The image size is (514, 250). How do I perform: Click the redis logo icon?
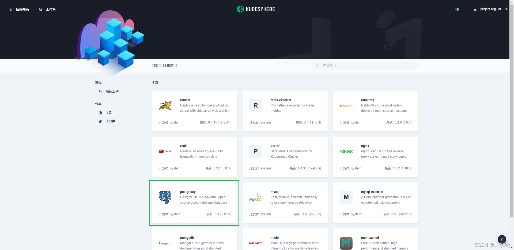click(165, 151)
